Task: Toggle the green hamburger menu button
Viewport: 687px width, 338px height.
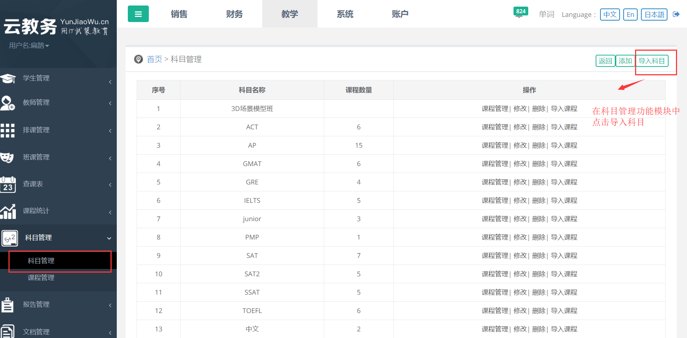Action: (x=138, y=14)
